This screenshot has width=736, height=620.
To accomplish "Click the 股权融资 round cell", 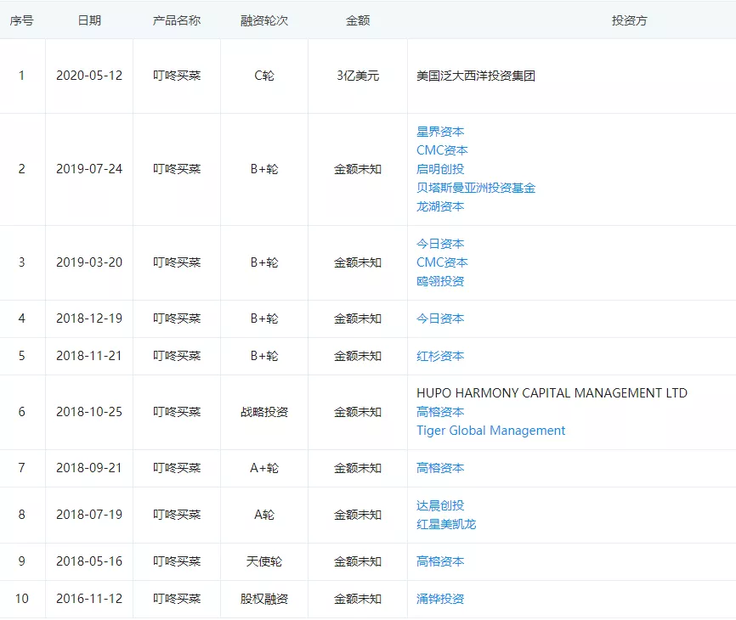I will click(263, 599).
